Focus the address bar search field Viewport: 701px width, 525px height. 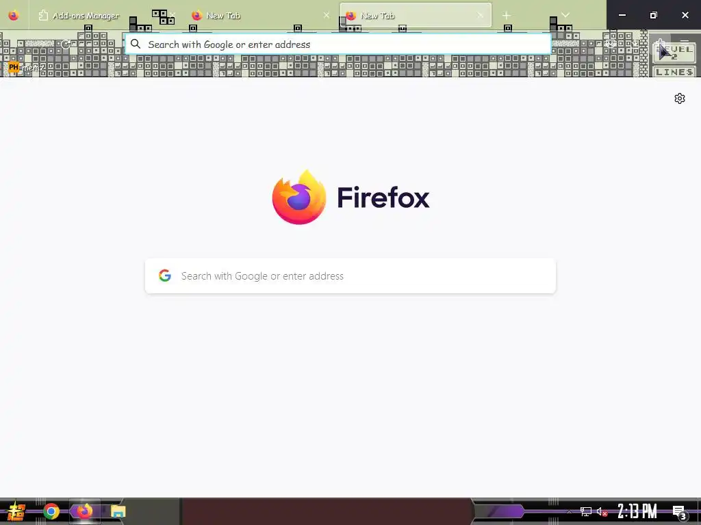(337, 44)
